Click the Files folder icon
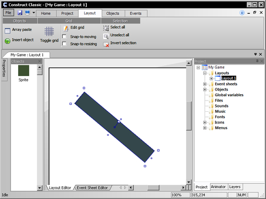The image size is (266, 199). (211, 101)
